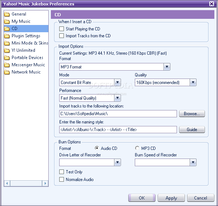The width and height of the screenshot is (218, 206).
Task: Expand the Performance Fast dropdown
Action: (117, 98)
